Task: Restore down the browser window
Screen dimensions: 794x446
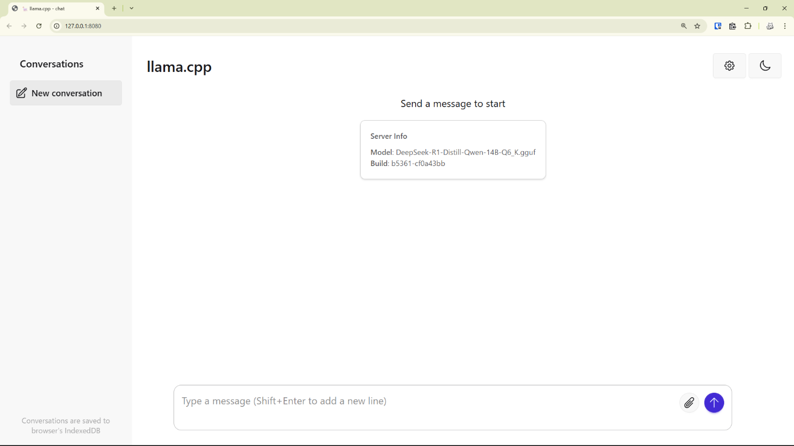Action: tap(765, 9)
